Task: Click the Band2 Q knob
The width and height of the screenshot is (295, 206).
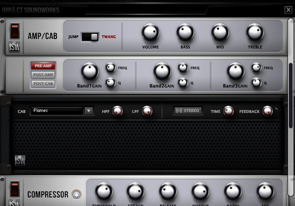Action: [x=183, y=83]
